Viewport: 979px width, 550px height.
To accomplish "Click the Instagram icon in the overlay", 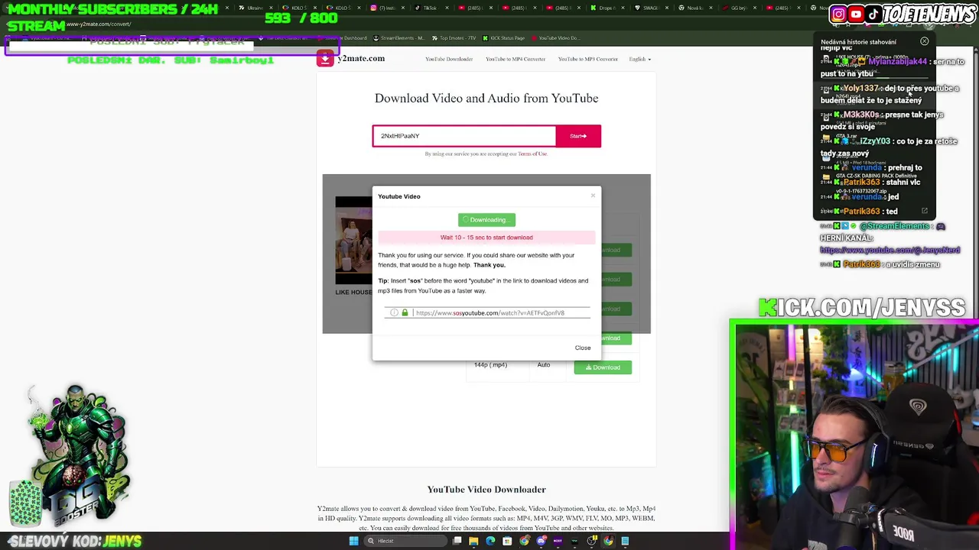I will pos(838,14).
